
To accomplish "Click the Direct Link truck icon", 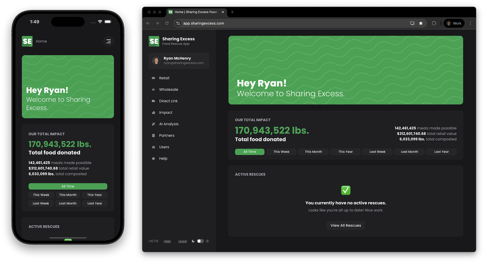I will (x=153, y=101).
